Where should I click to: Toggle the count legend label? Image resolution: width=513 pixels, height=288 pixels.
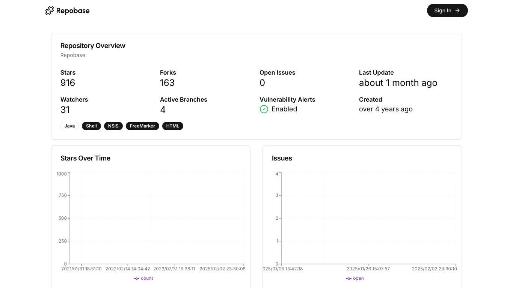point(147,278)
